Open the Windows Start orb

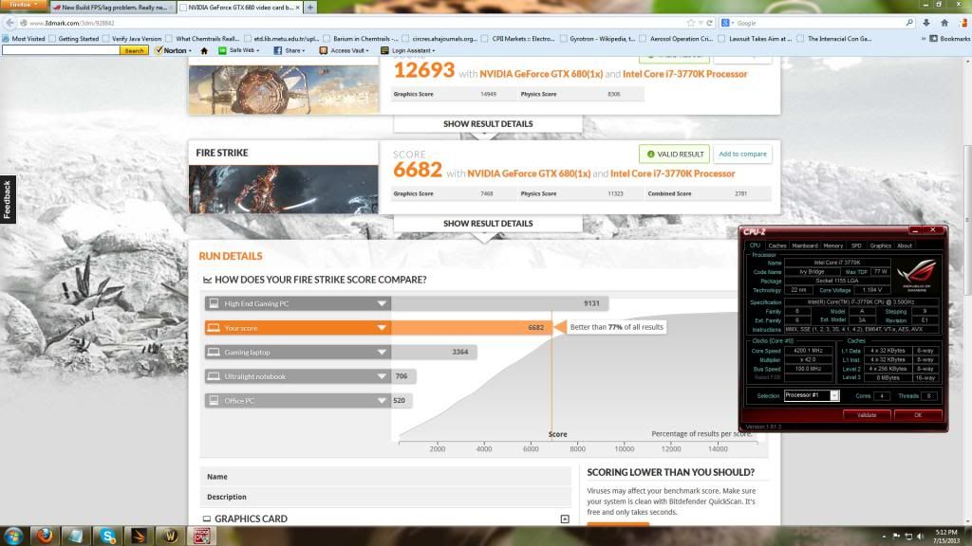[13, 536]
